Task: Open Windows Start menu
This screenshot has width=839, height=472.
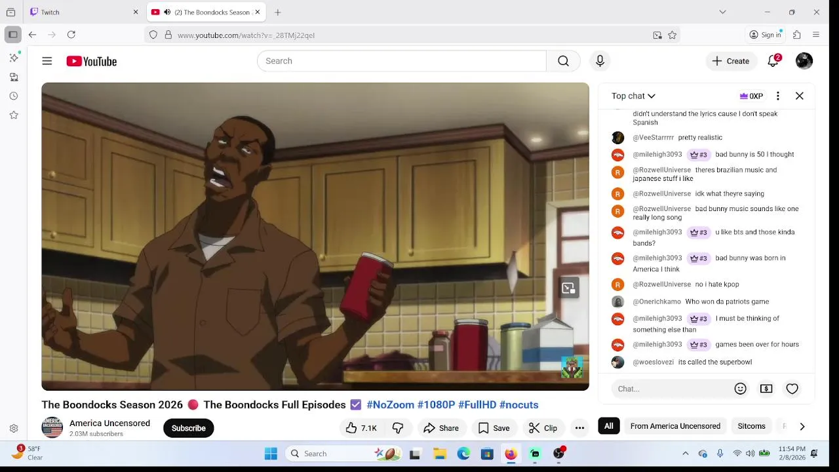Action: tap(271, 454)
